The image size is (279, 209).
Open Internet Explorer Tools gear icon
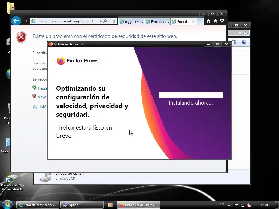(222, 21)
